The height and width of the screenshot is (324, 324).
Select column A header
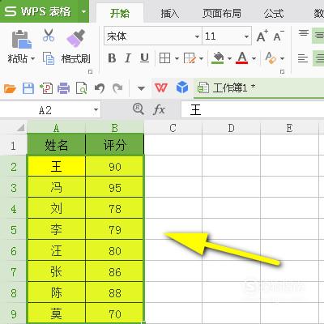(x=56, y=128)
